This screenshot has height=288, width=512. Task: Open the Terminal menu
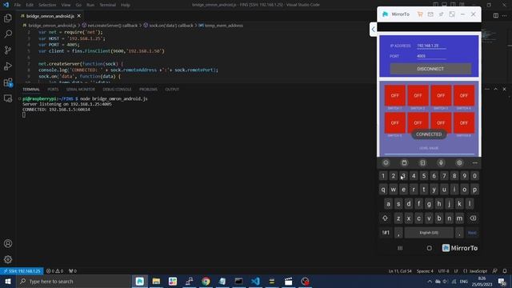tap(107, 5)
